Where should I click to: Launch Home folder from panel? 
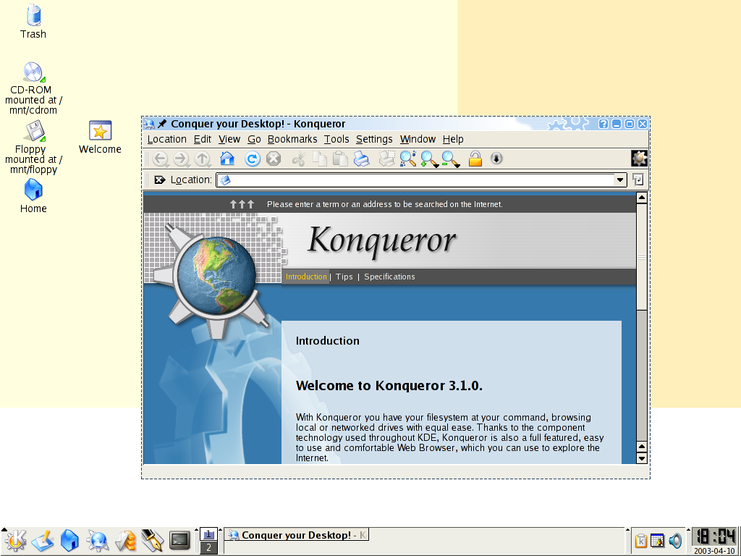pos(70,540)
